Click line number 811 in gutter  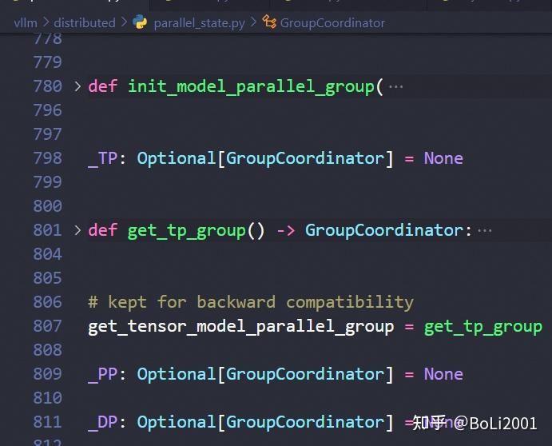point(47,422)
